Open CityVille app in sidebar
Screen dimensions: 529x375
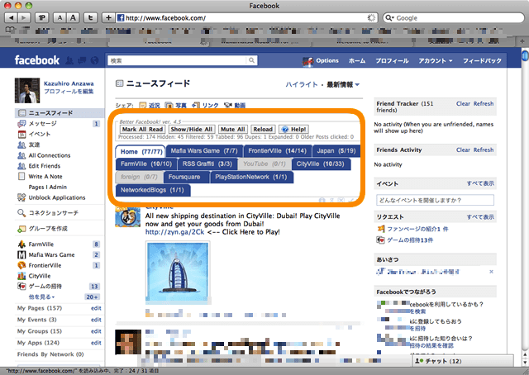(40, 276)
